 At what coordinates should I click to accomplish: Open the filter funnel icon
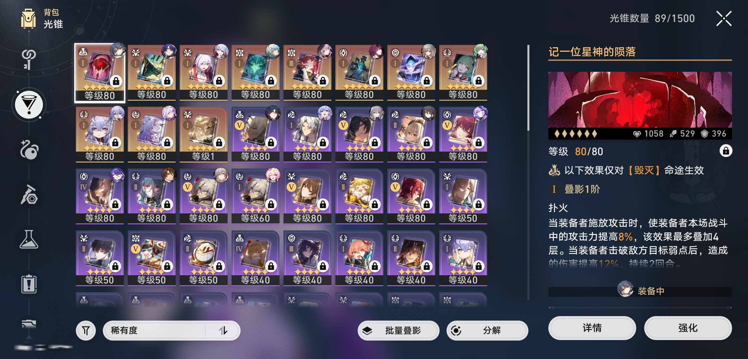86,330
